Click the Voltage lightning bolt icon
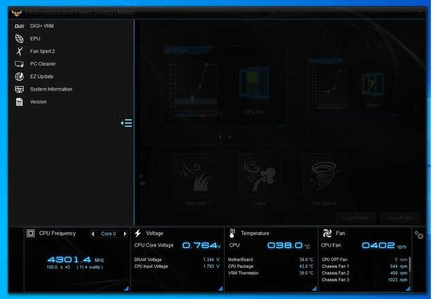 138,233
